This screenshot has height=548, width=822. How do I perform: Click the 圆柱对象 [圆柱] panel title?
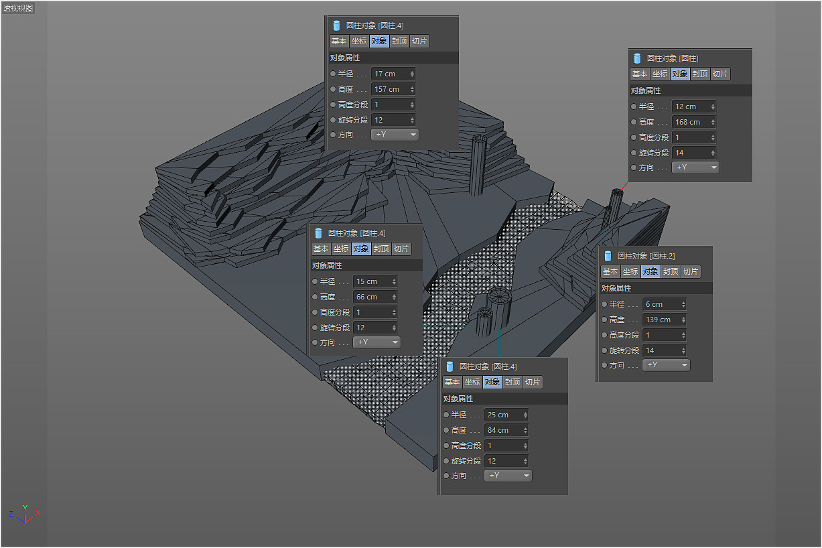click(673, 59)
